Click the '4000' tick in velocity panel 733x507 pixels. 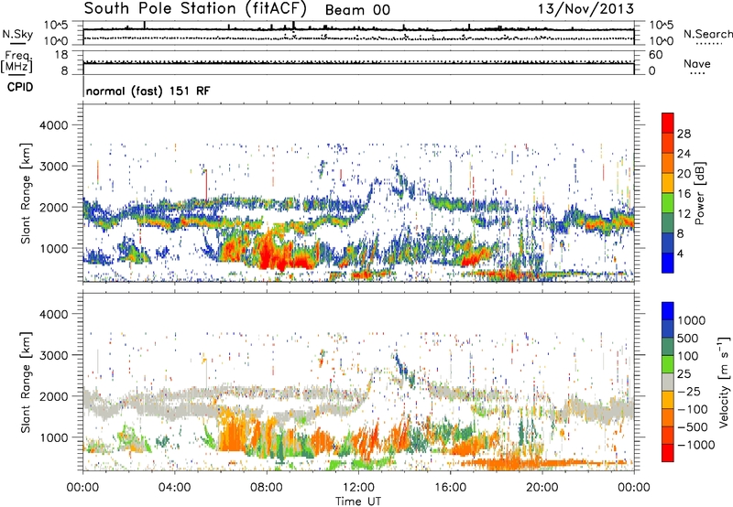tap(54, 314)
